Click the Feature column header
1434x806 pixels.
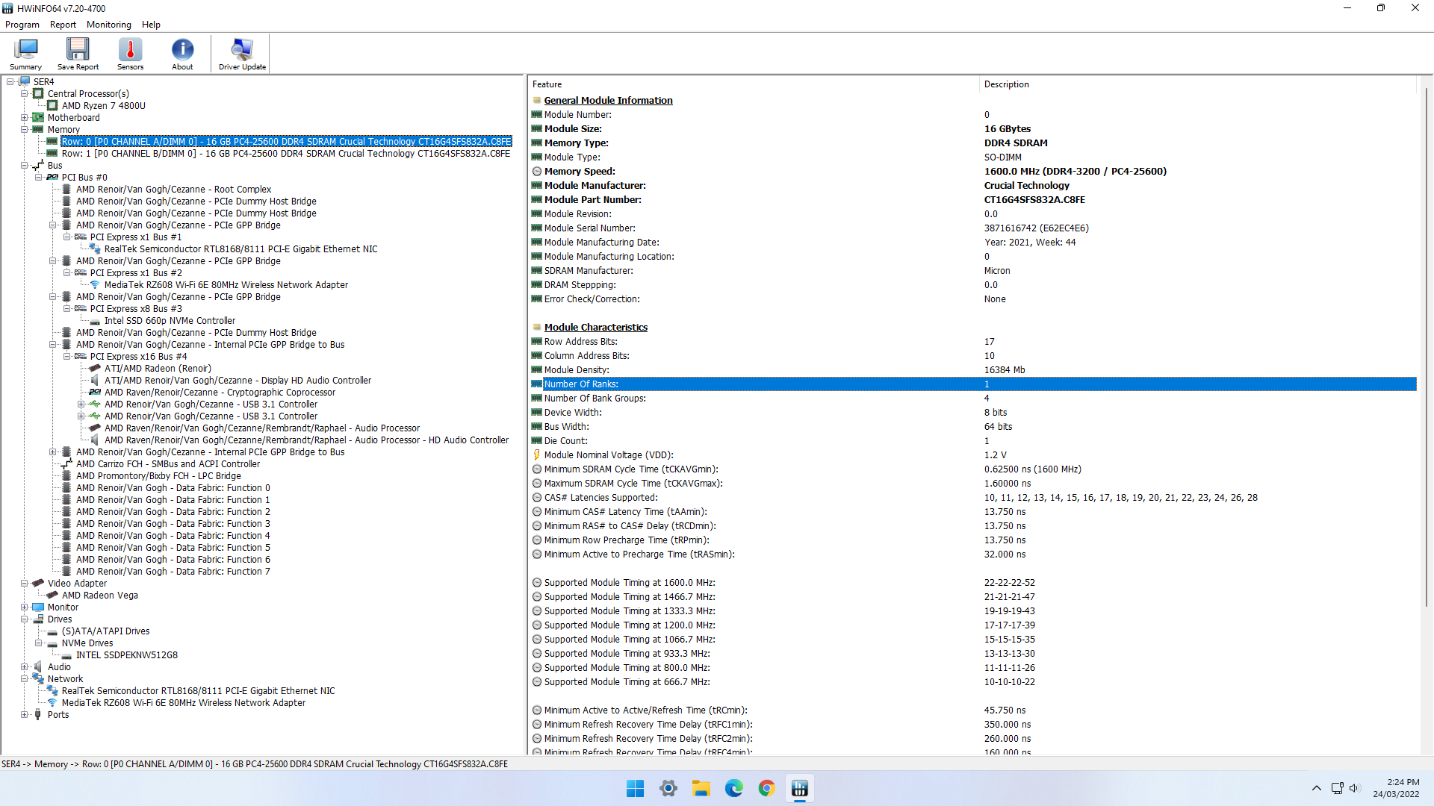753,84
